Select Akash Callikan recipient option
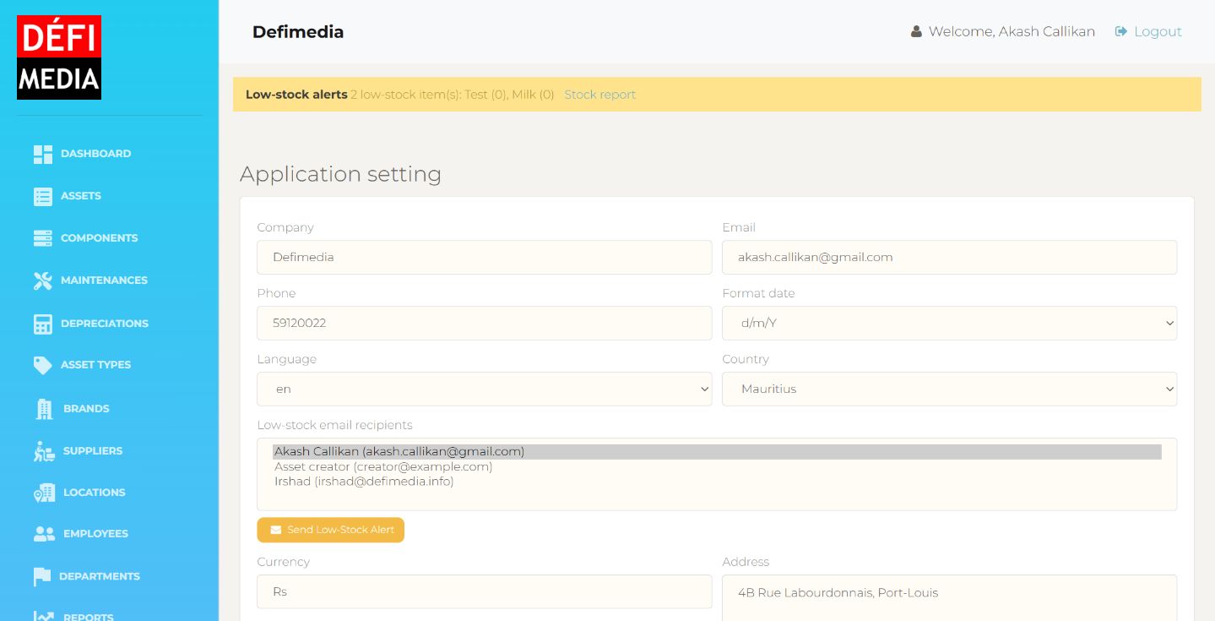This screenshot has width=1215, height=621. pos(717,452)
